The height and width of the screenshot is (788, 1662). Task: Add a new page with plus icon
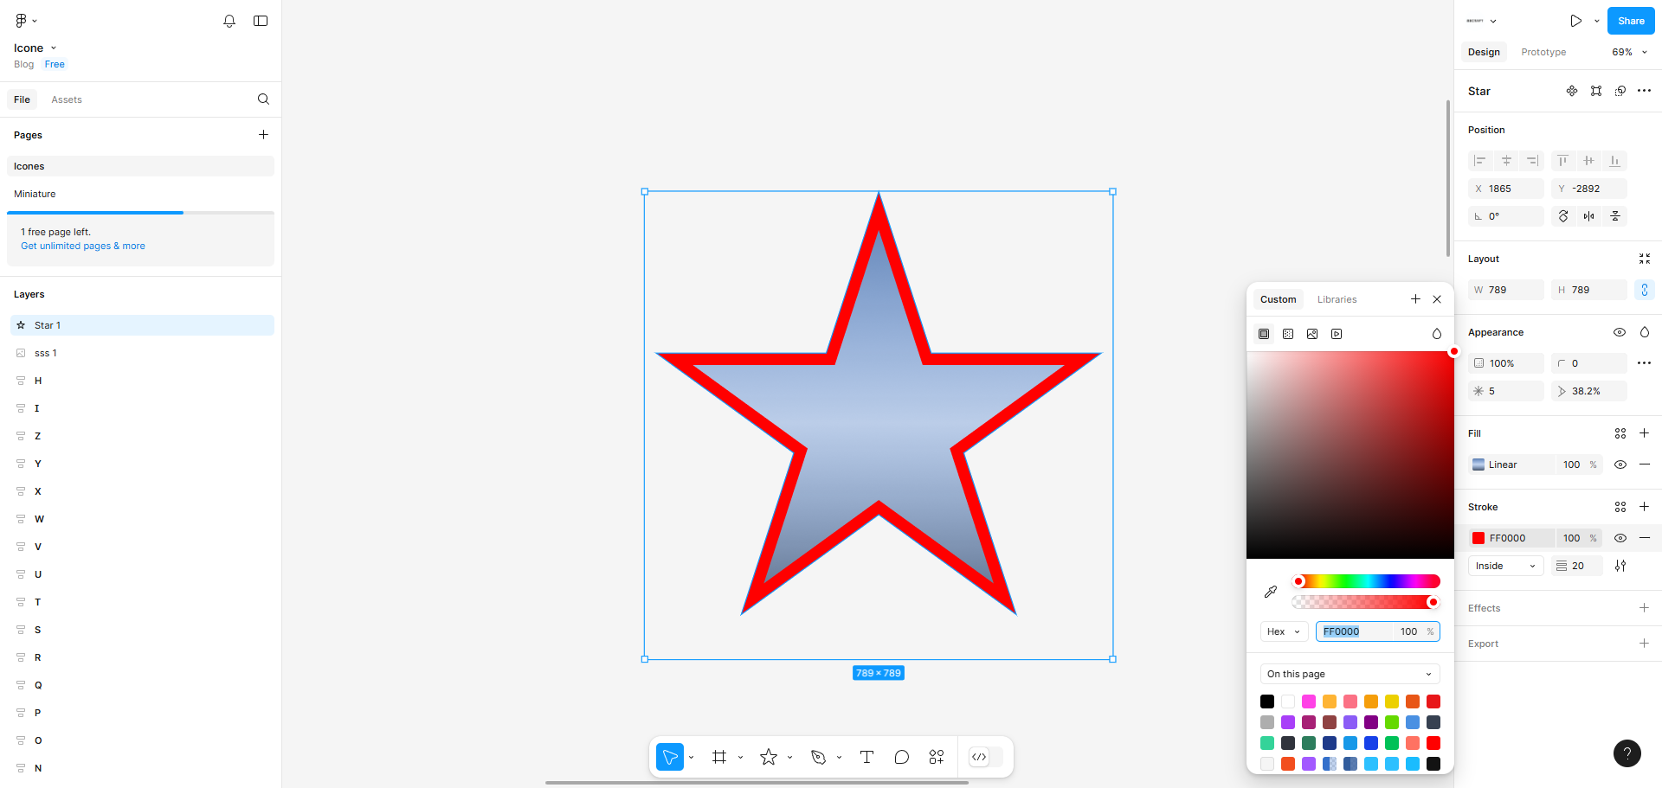(263, 135)
